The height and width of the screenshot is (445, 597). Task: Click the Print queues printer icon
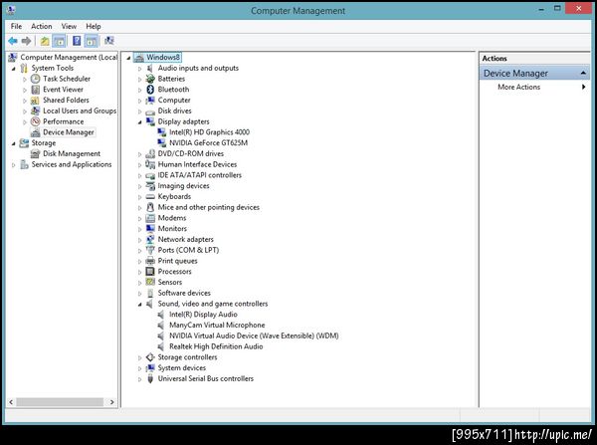[150, 261]
